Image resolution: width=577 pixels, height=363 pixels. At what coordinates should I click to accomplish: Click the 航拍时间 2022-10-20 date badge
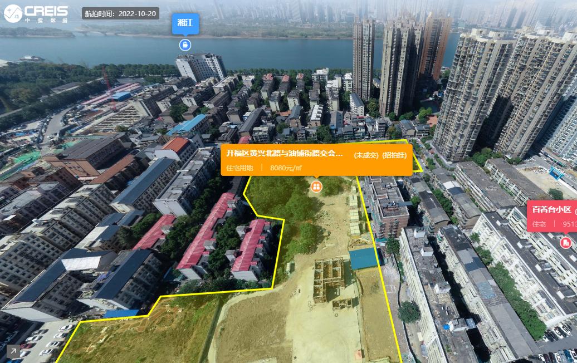(x=120, y=13)
